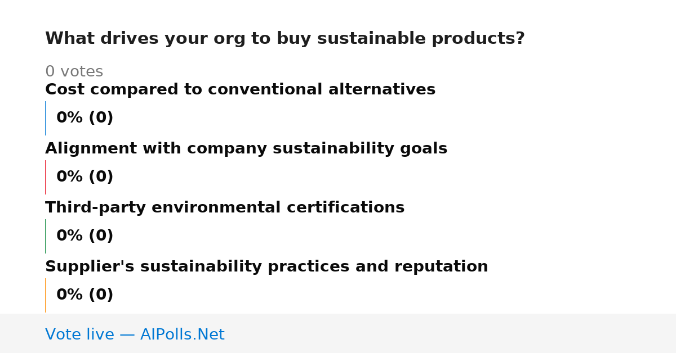The width and height of the screenshot is (676, 353).
Task: Click the orange result bar for Supplier
Action: [x=45, y=295]
